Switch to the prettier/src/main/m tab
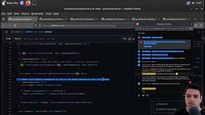 [115, 19]
